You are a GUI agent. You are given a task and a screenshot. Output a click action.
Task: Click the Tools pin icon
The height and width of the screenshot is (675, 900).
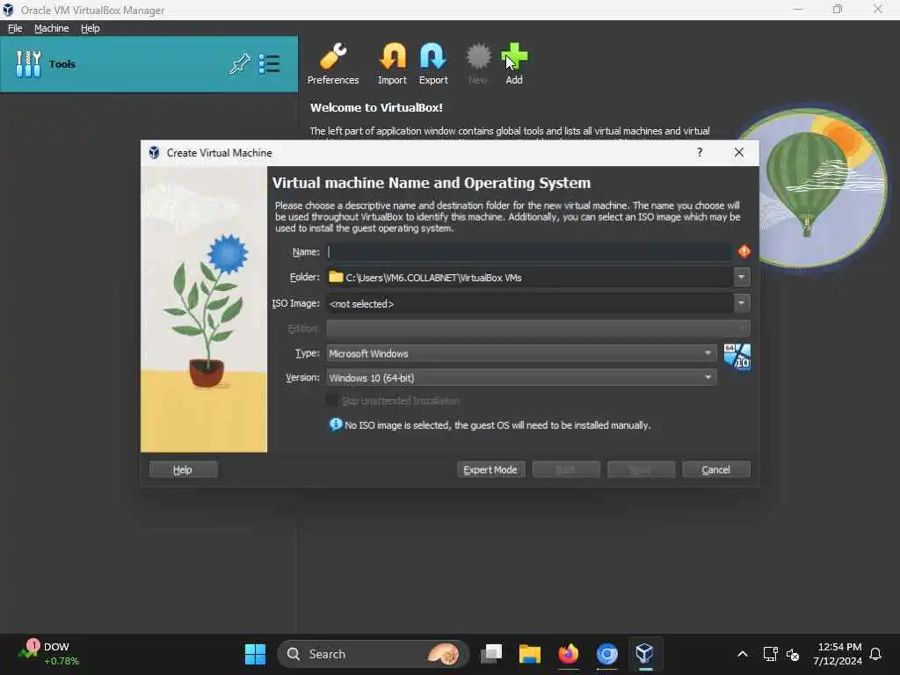[x=240, y=63]
